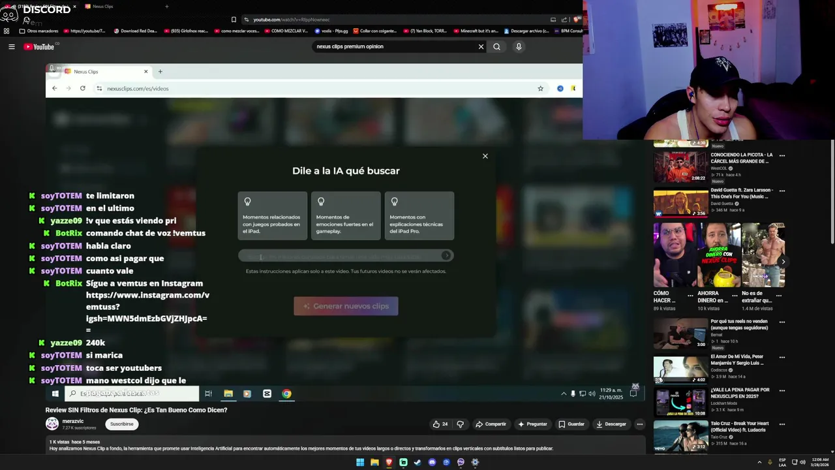835x470 pixels.
Task: Open more actions menu beside Descargar
Action: (x=639, y=424)
